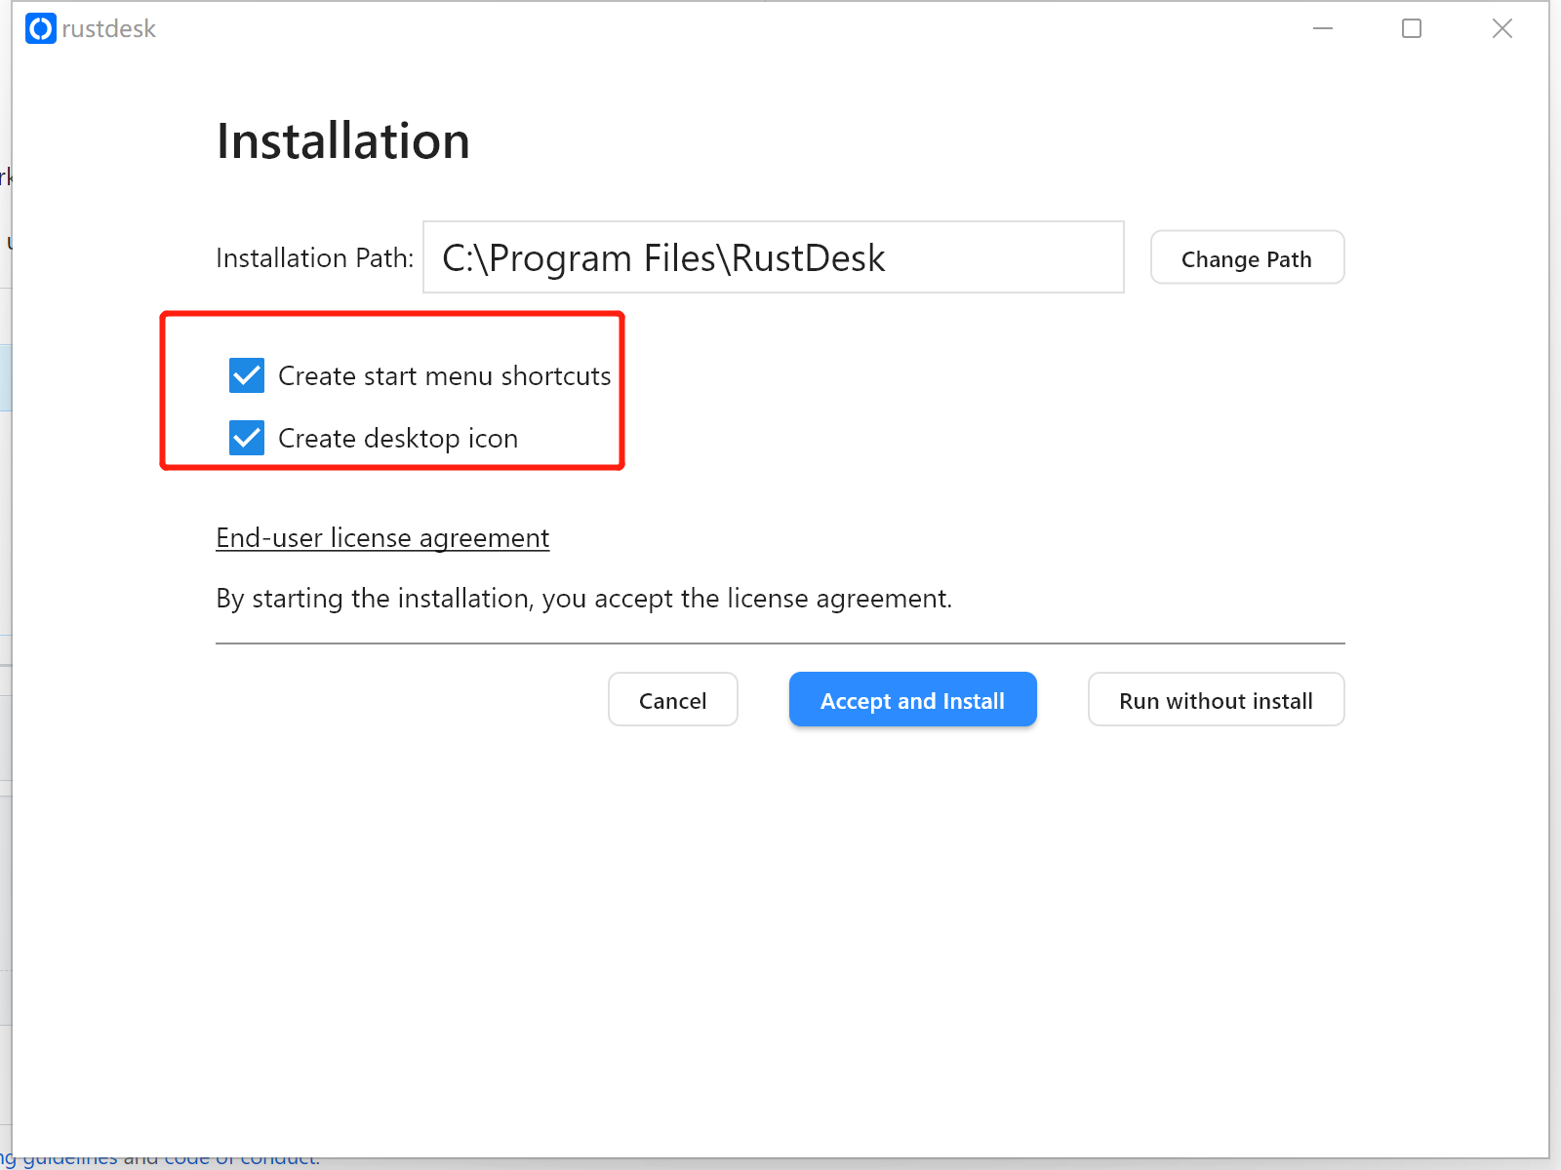Image resolution: width=1561 pixels, height=1170 pixels.
Task: Choose Run without install
Action: (1216, 699)
